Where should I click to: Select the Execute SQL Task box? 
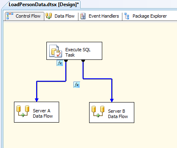pyautogui.click(x=74, y=51)
